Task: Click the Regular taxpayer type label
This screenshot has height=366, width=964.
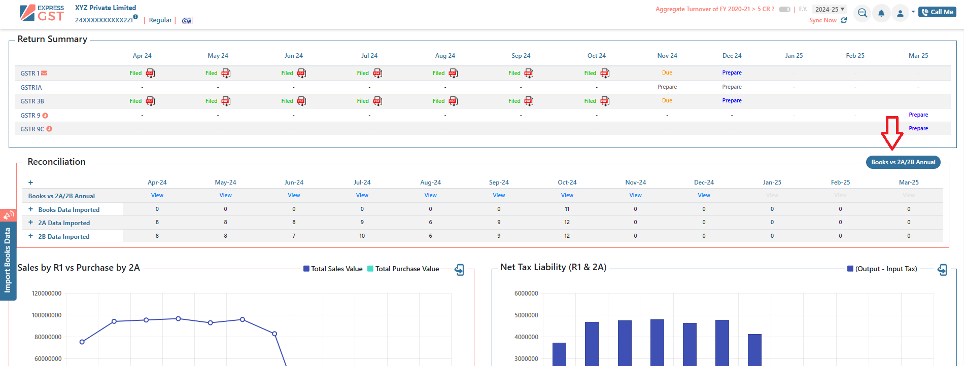Action: point(160,20)
